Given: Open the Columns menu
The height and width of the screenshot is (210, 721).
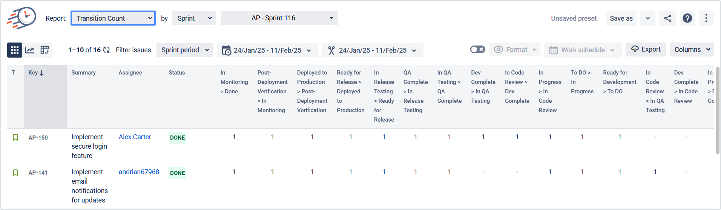Looking at the screenshot, I should click(692, 50).
